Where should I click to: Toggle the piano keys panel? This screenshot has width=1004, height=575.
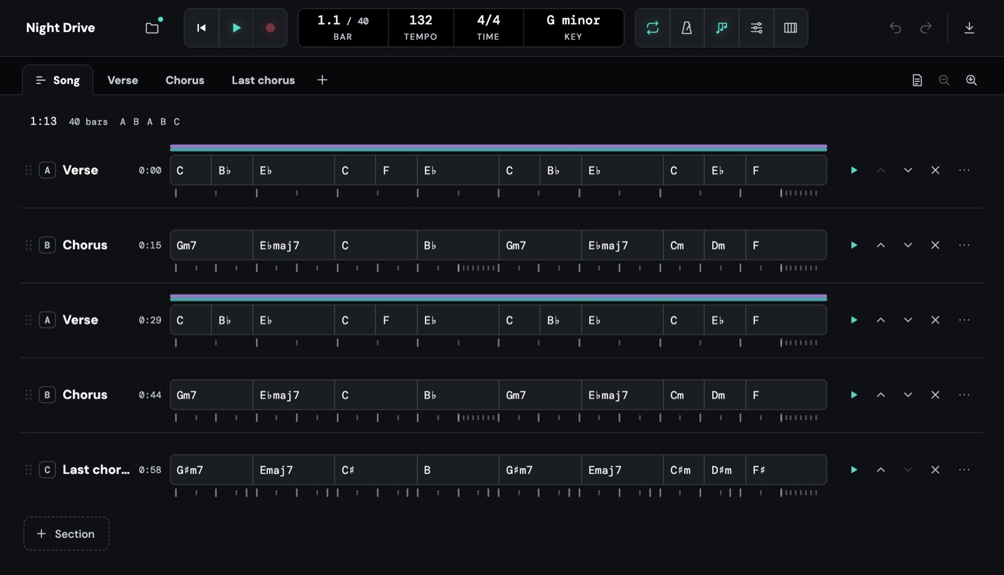[791, 28]
